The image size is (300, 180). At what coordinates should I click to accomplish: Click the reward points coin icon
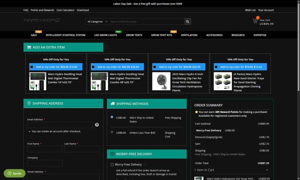coord(196,112)
